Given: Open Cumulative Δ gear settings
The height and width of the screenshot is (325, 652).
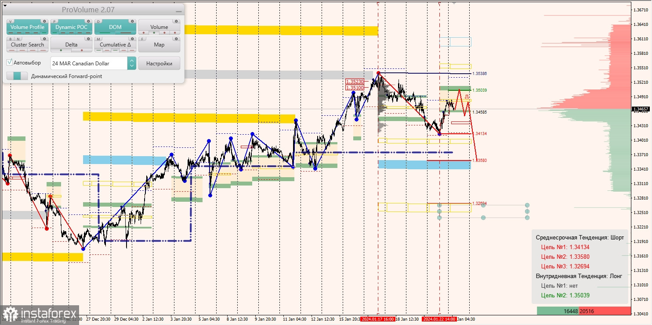Looking at the screenshot, I should click(132, 39).
